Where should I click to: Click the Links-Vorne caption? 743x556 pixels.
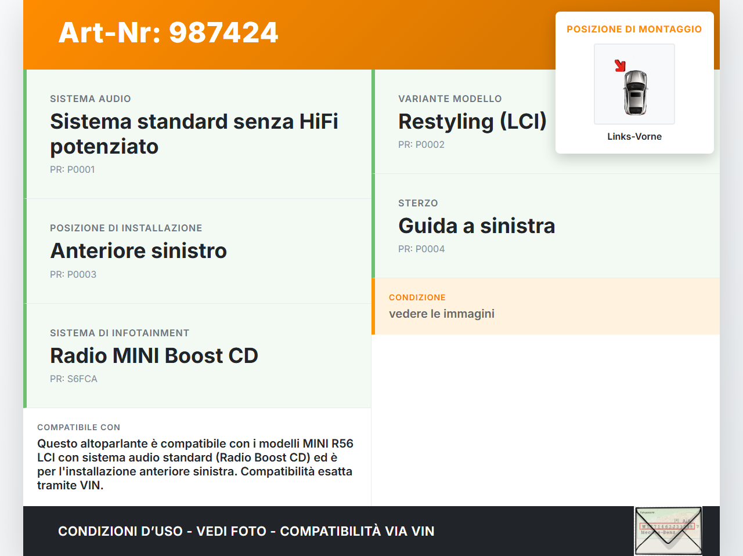634,137
